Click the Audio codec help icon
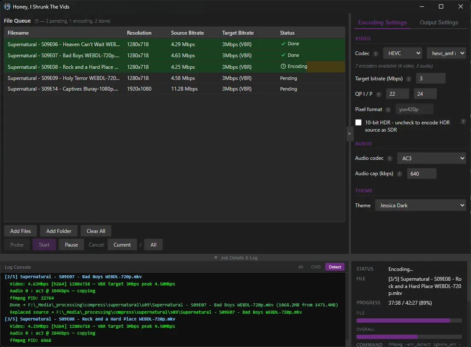471x347 pixels. click(389, 159)
